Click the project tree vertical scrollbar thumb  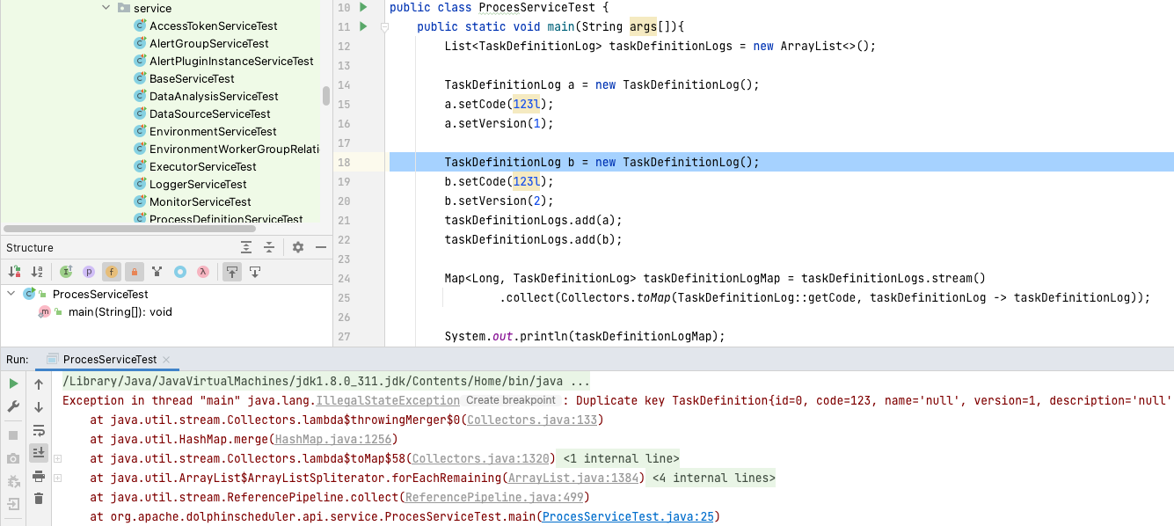[326, 95]
